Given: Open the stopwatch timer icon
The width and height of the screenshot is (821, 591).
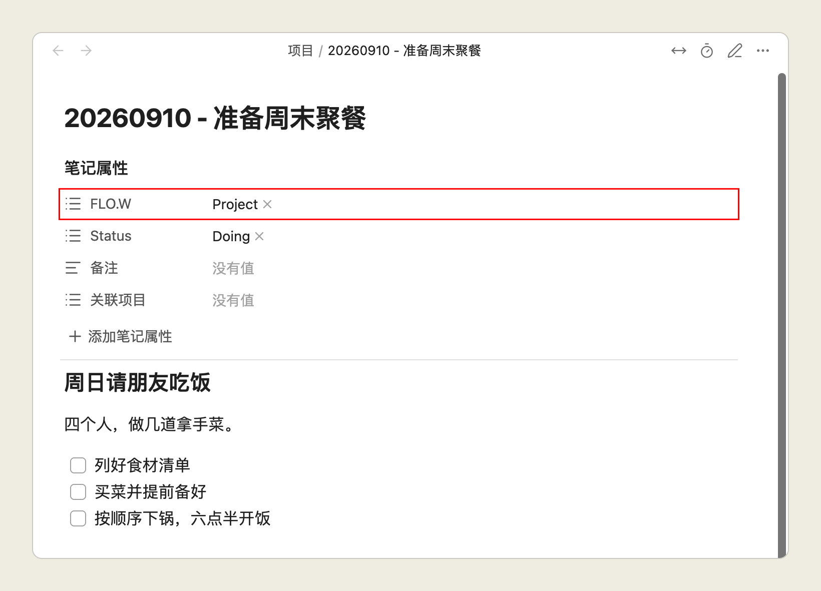Looking at the screenshot, I should click(707, 51).
